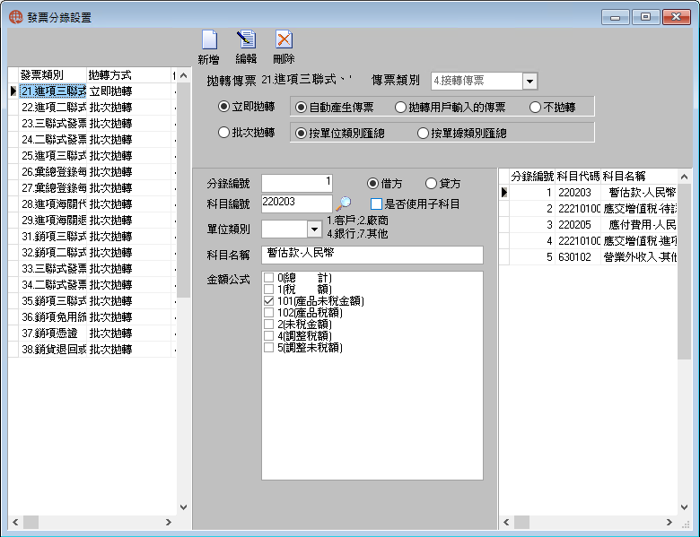Click the 拋轉方式 column header
700x537 pixels.
tap(128, 75)
